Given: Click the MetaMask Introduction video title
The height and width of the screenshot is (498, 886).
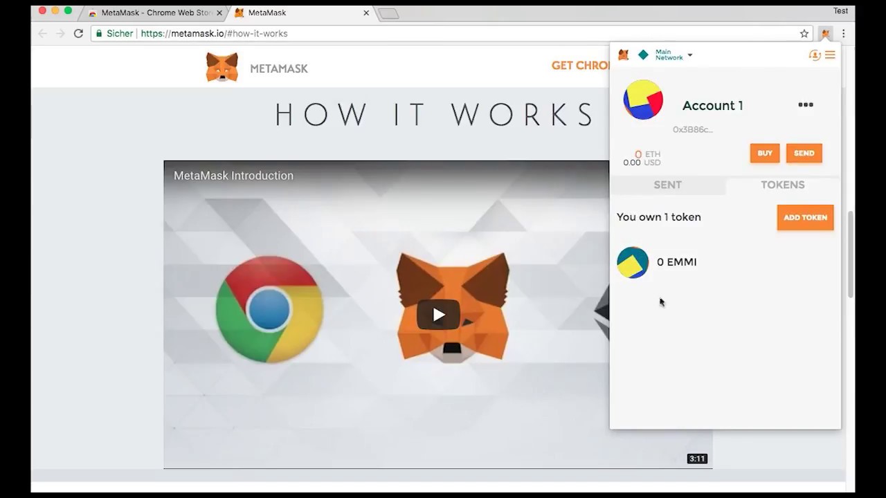Looking at the screenshot, I should pyautogui.click(x=233, y=176).
